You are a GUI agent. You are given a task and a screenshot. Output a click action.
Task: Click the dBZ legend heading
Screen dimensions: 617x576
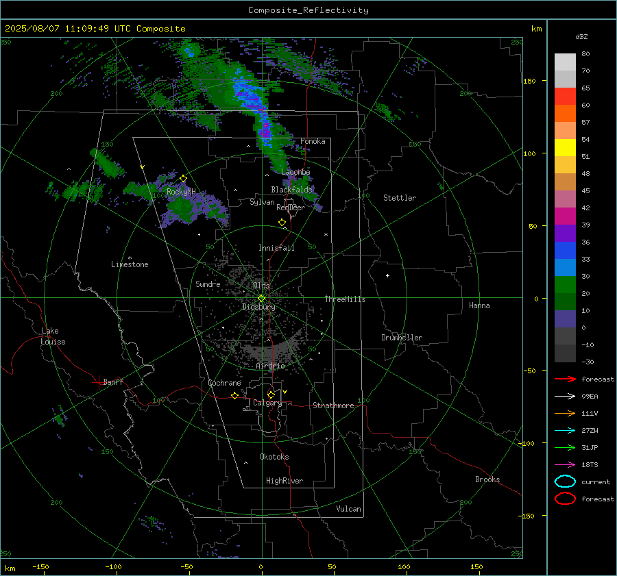tap(581, 36)
